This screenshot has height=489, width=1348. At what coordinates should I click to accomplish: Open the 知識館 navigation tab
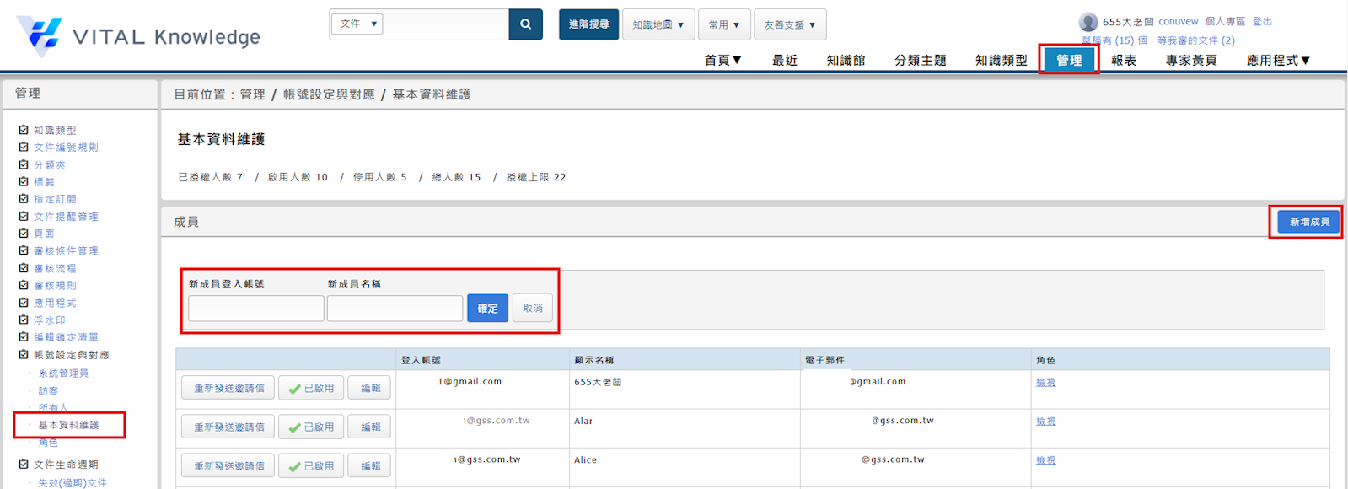click(846, 60)
